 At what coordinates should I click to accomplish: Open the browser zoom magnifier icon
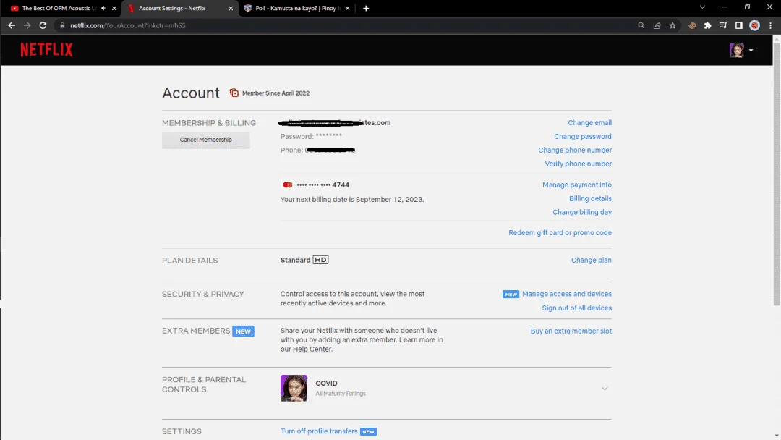(641, 25)
